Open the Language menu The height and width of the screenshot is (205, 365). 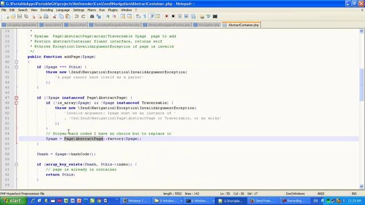click(63, 10)
